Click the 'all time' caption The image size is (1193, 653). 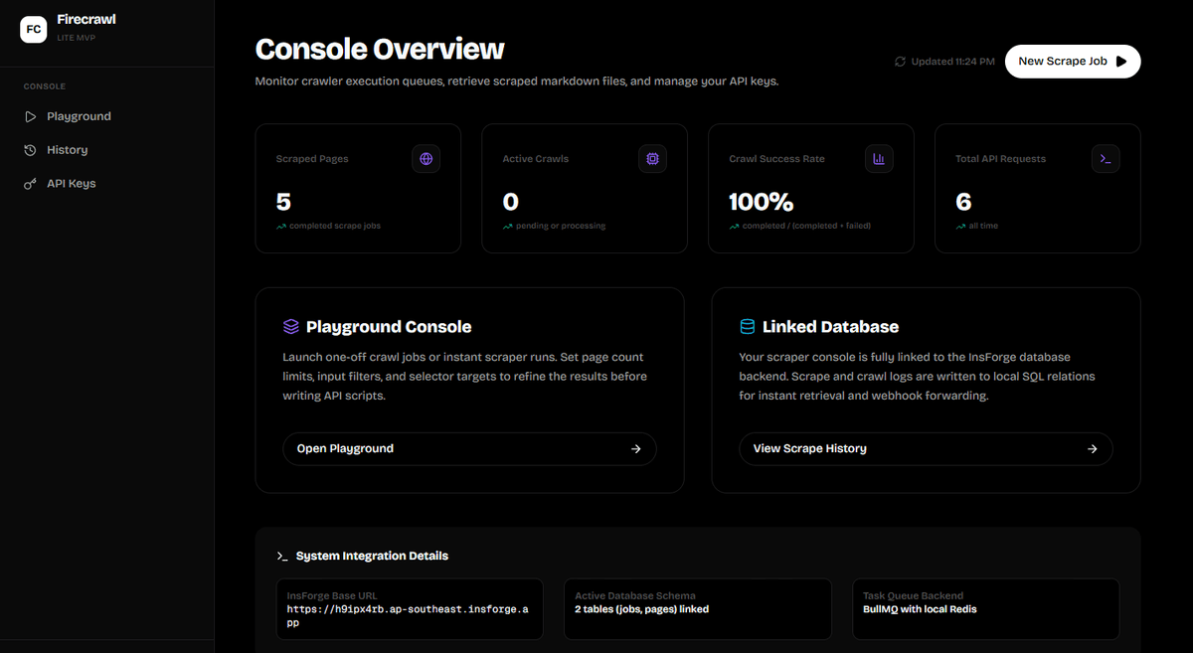click(983, 226)
